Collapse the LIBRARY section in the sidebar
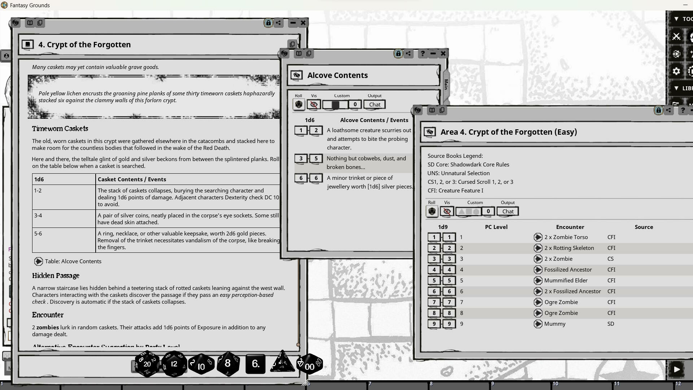 click(677, 88)
